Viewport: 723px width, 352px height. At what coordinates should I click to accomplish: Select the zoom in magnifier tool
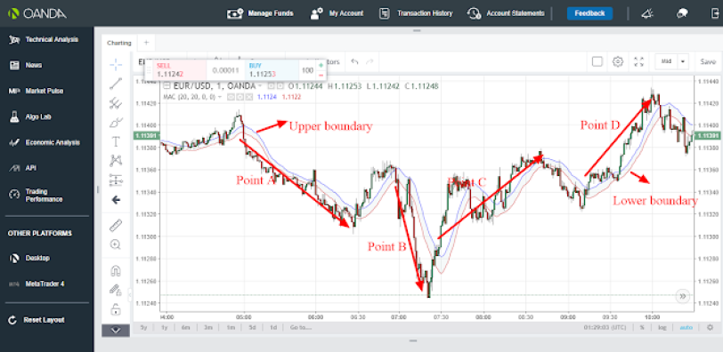[116, 244]
